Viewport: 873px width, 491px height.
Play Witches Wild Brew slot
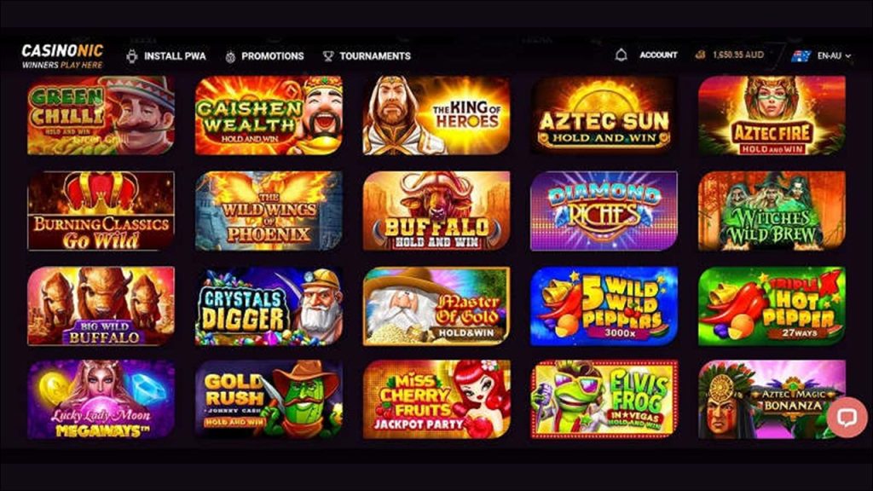[x=772, y=211]
